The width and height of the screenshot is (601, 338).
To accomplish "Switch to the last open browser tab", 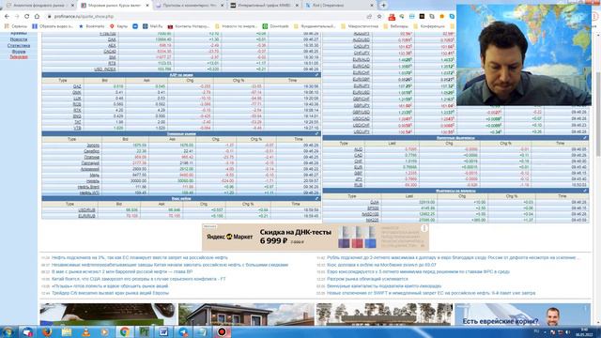I will [x=339, y=6].
